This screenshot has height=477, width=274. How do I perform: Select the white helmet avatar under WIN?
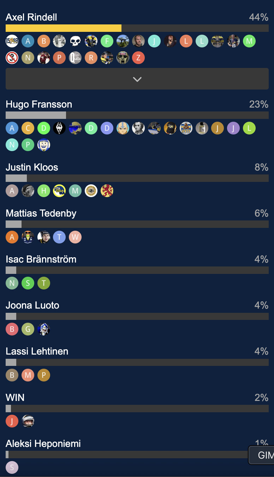pyautogui.click(x=28, y=421)
